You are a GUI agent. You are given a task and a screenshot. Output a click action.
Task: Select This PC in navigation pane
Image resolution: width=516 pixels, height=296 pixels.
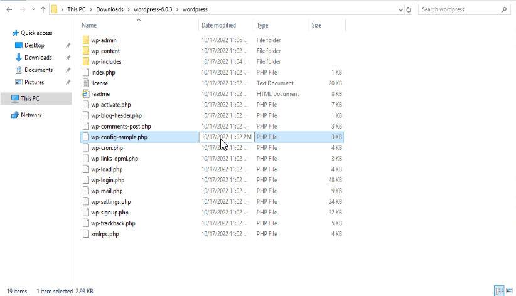pos(36,98)
